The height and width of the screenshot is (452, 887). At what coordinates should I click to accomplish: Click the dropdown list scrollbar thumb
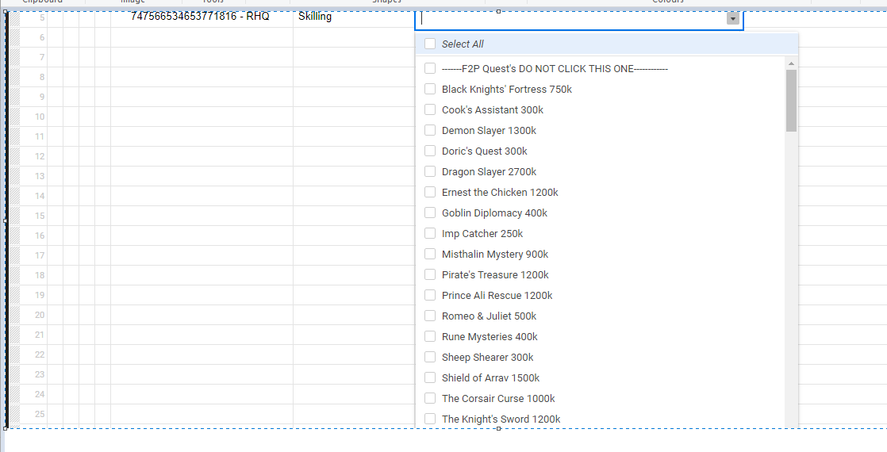791,101
